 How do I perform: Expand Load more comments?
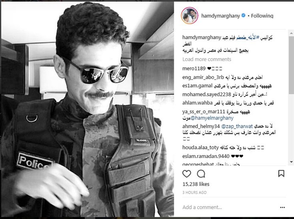tap(207, 59)
